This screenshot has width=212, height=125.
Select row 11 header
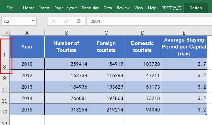(x=5, y=98)
